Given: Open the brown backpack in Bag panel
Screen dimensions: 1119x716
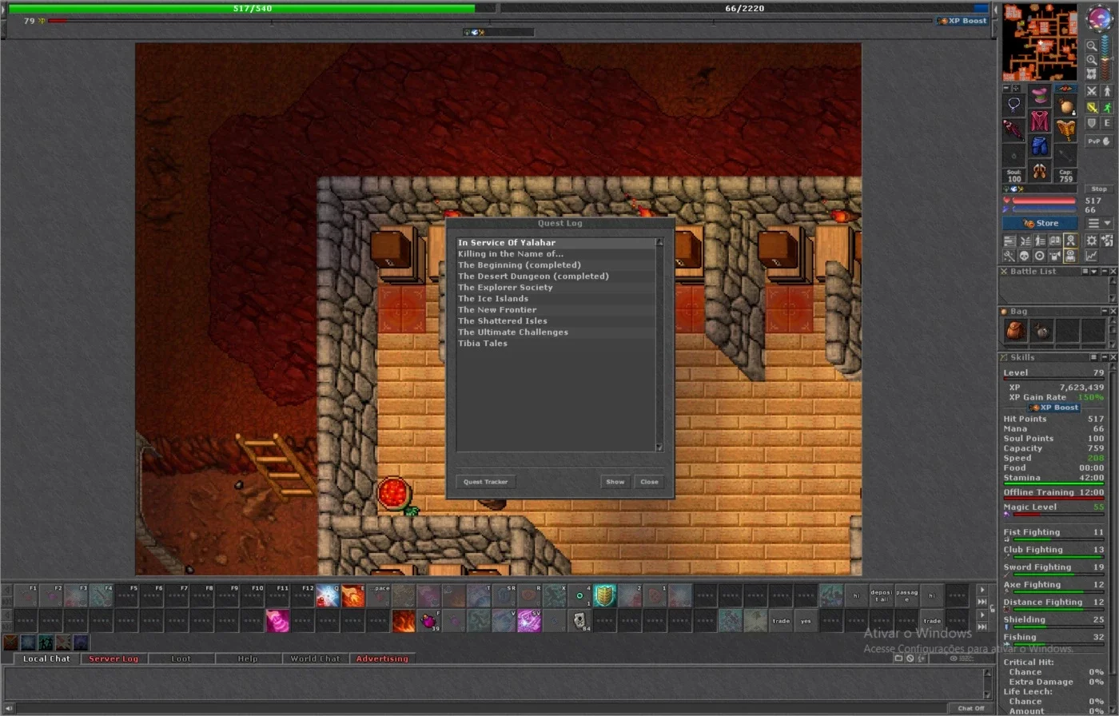Looking at the screenshot, I should coord(1015,330).
